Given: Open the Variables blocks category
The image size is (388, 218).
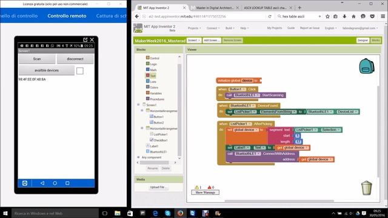Looking at the screenshot, I should (x=153, y=93).
